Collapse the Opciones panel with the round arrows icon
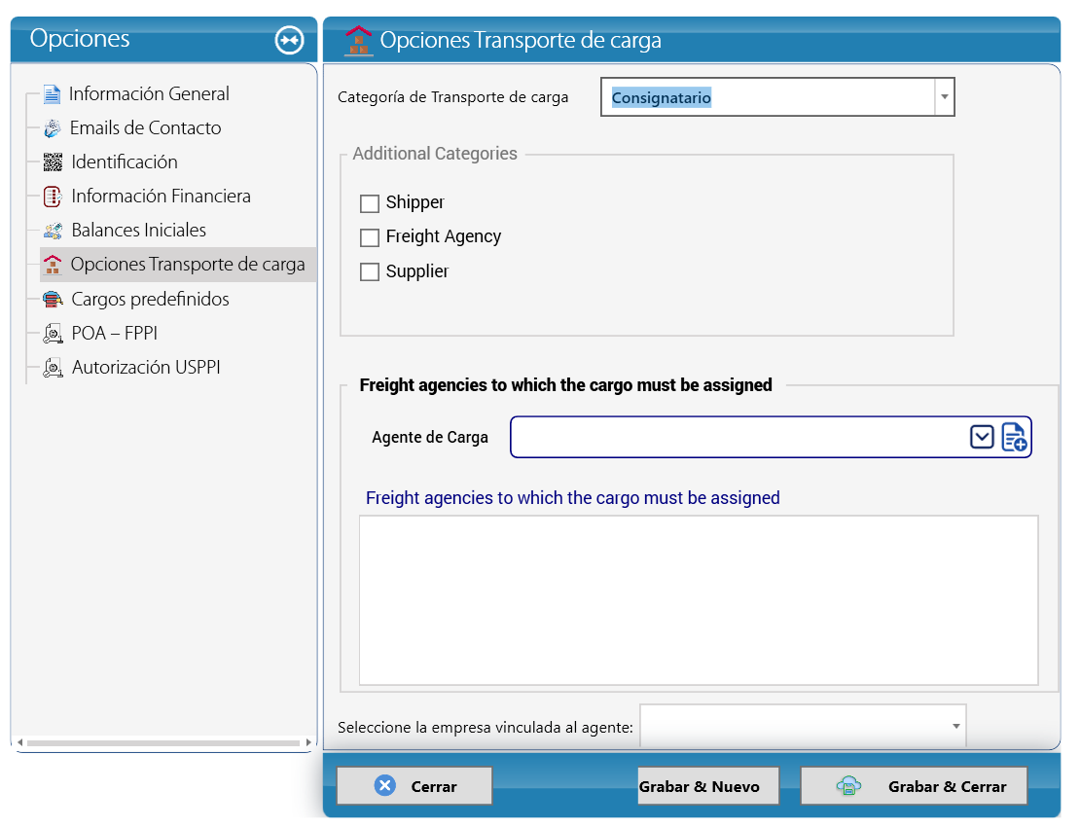 (x=289, y=40)
